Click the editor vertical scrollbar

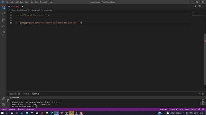205,59
